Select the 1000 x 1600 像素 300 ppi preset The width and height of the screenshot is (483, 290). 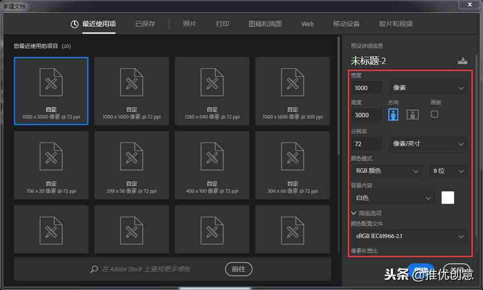(293, 91)
